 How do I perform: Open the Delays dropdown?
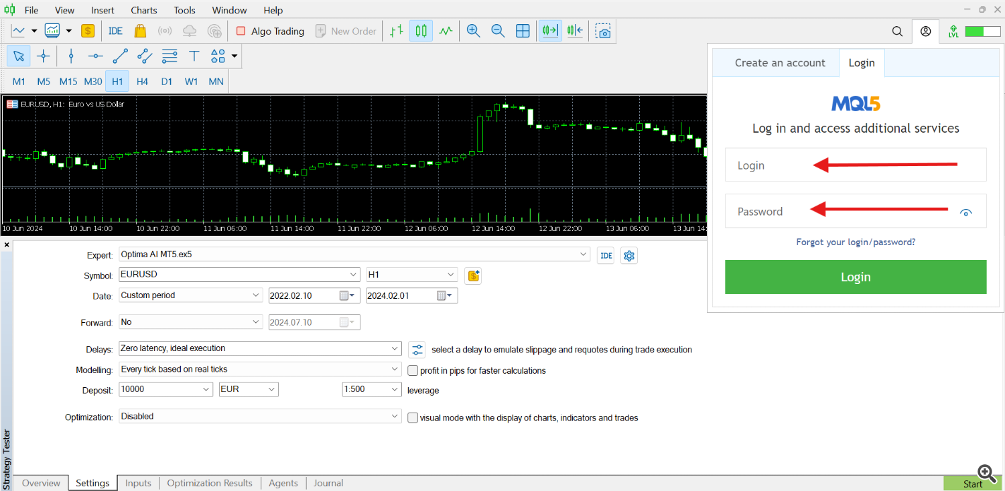click(395, 348)
